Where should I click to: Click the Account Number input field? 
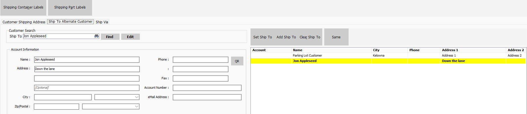[x=207, y=88]
